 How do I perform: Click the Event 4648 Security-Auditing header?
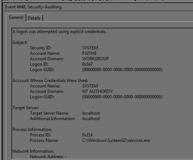click(x=33, y=7)
